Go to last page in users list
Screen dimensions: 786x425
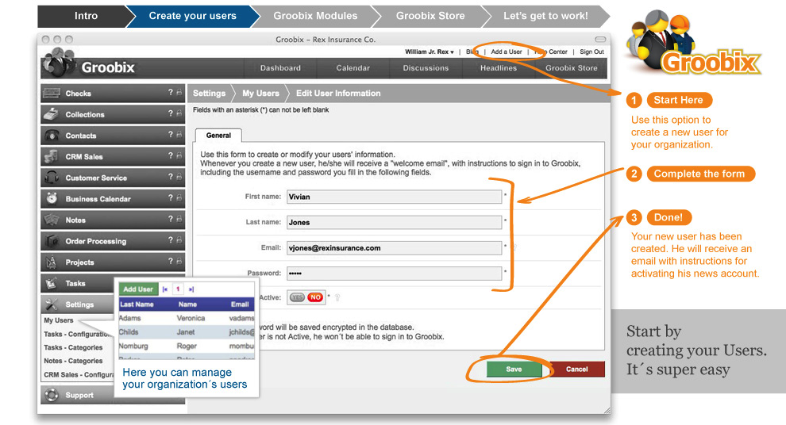coord(191,289)
